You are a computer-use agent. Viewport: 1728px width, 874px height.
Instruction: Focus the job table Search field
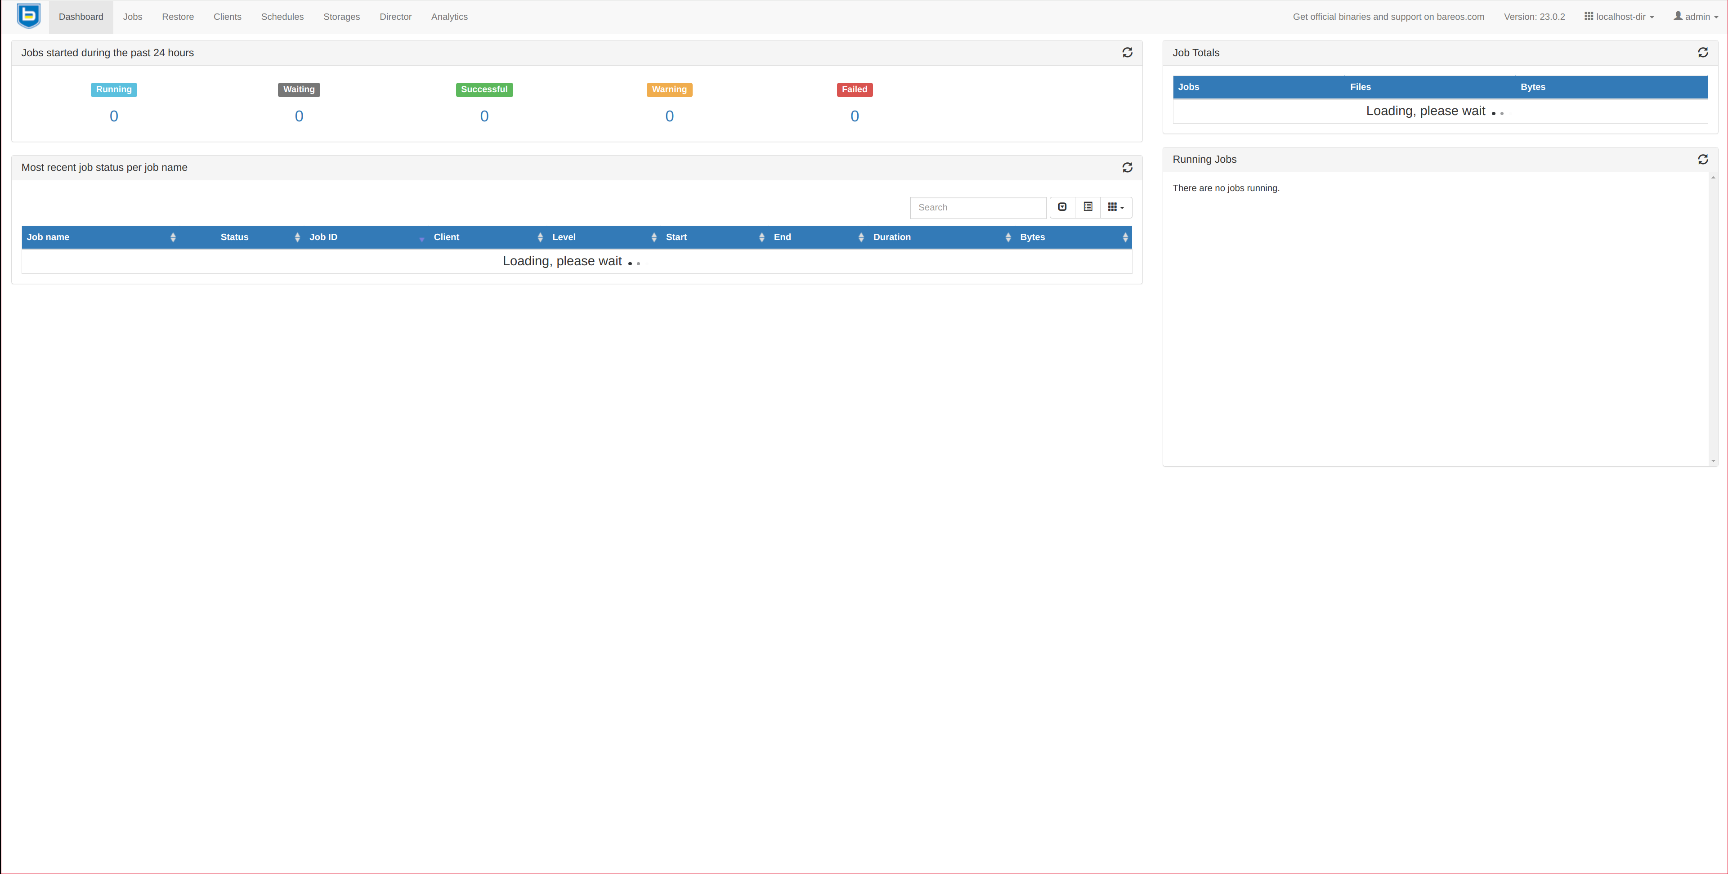click(x=977, y=207)
